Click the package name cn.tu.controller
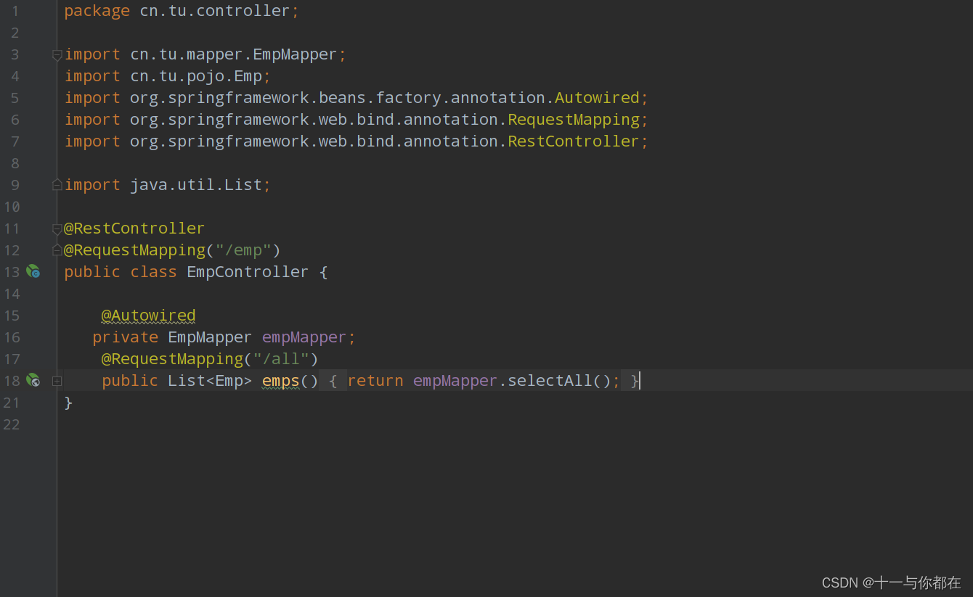 pyautogui.click(x=214, y=11)
